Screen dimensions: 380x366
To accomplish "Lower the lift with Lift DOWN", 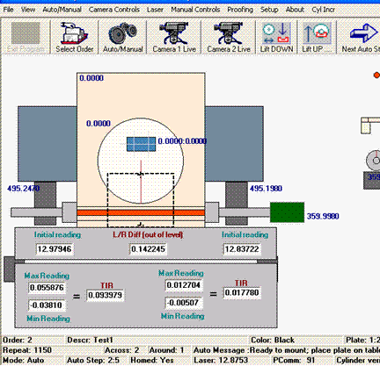I will pos(276,37).
